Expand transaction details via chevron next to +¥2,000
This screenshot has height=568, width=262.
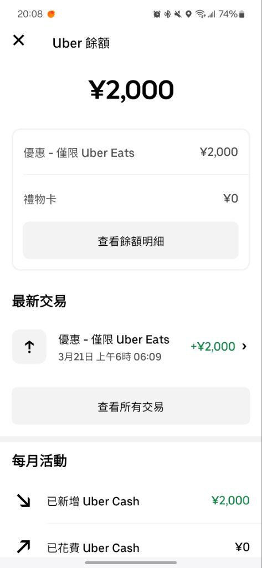tap(244, 346)
